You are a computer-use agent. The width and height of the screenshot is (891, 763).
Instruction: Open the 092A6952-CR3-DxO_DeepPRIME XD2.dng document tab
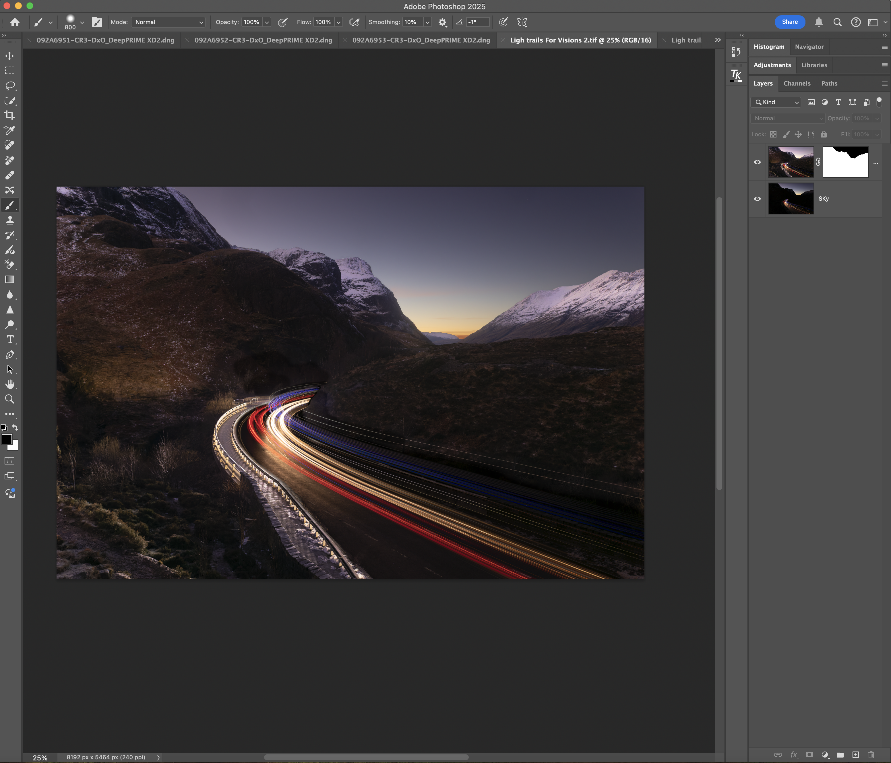[x=263, y=40]
